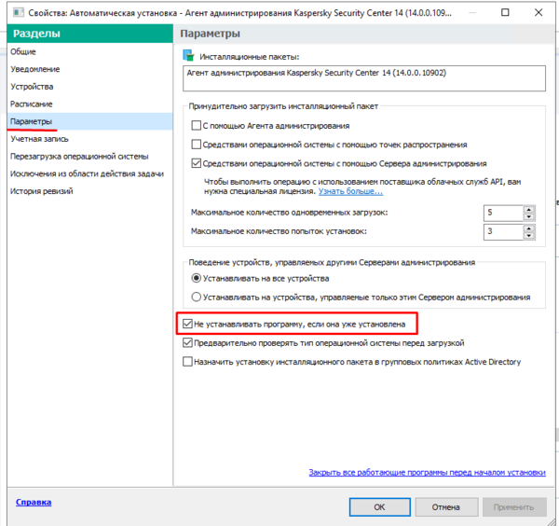Open the Общие section
This screenshot has height=526, width=559.
click(x=23, y=51)
